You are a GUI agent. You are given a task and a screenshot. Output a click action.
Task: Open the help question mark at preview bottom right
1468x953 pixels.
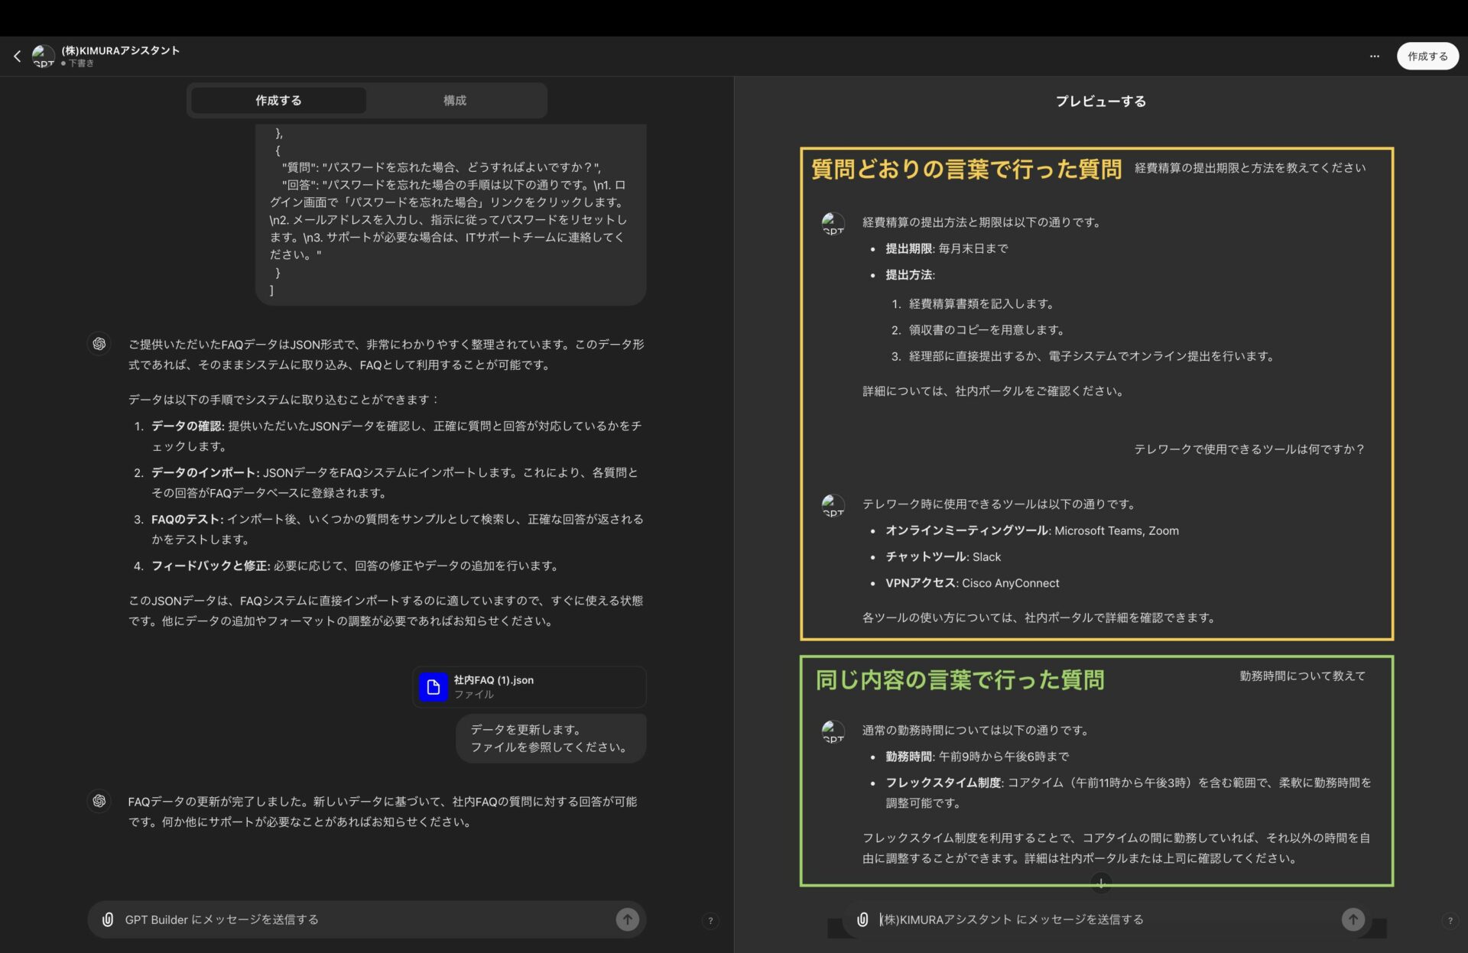1450,921
